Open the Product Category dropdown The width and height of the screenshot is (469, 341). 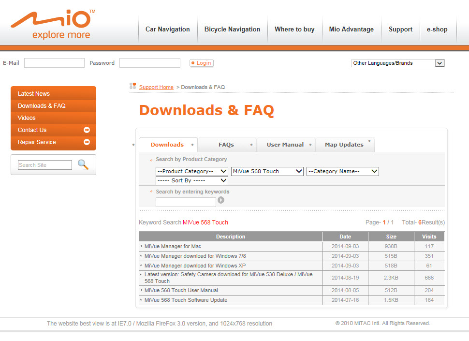(192, 171)
